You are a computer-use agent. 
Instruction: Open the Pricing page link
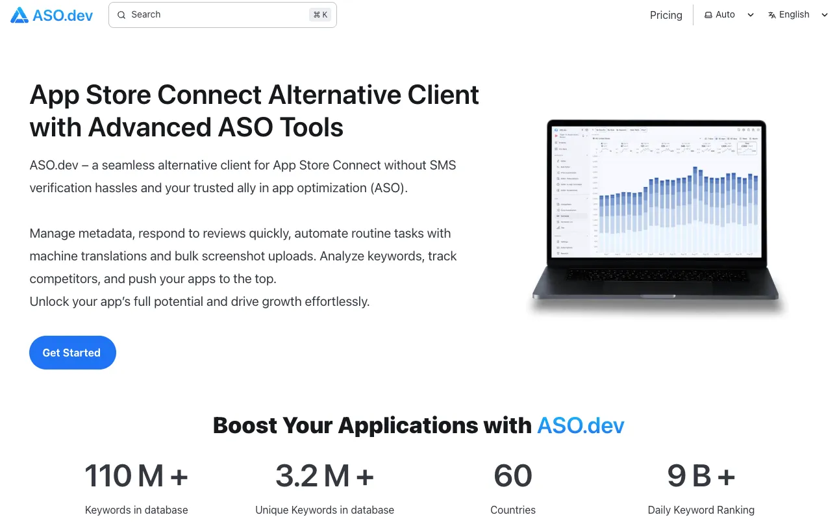coord(666,15)
